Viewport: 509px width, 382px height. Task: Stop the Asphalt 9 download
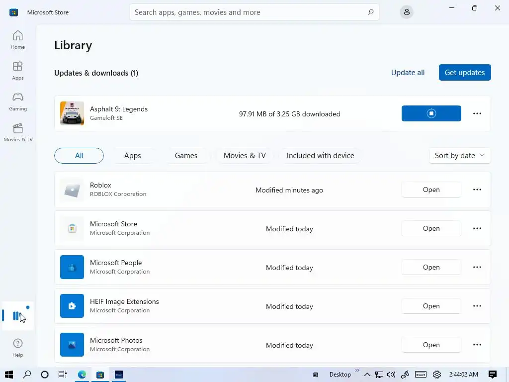pyautogui.click(x=431, y=113)
